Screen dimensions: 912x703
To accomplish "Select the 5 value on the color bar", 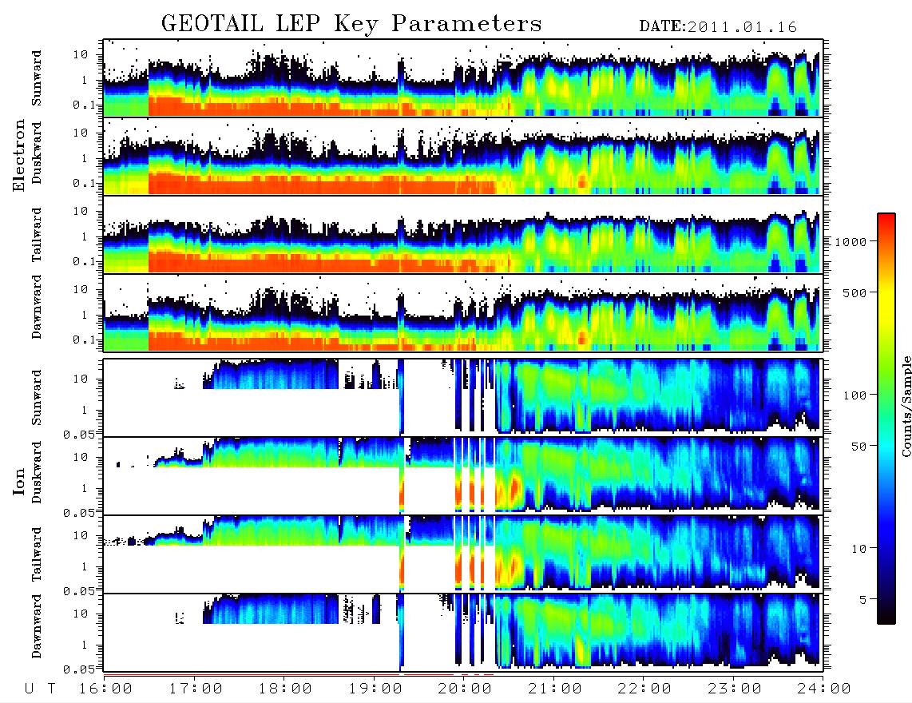I will [x=863, y=599].
